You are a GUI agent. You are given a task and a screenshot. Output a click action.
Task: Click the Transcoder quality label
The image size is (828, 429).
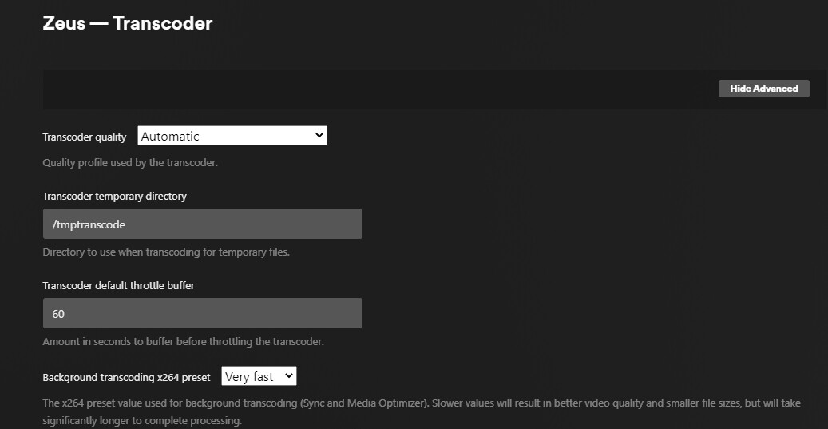84,137
